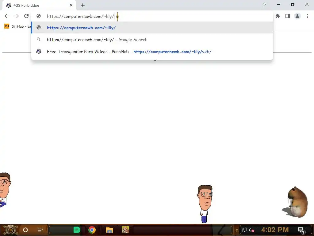This screenshot has width=314, height=236.
Task: Go back to the previous page
Action: [7, 16]
